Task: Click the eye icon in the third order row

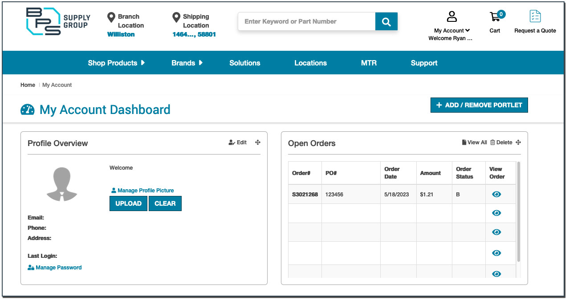Action: tap(496, 232)
